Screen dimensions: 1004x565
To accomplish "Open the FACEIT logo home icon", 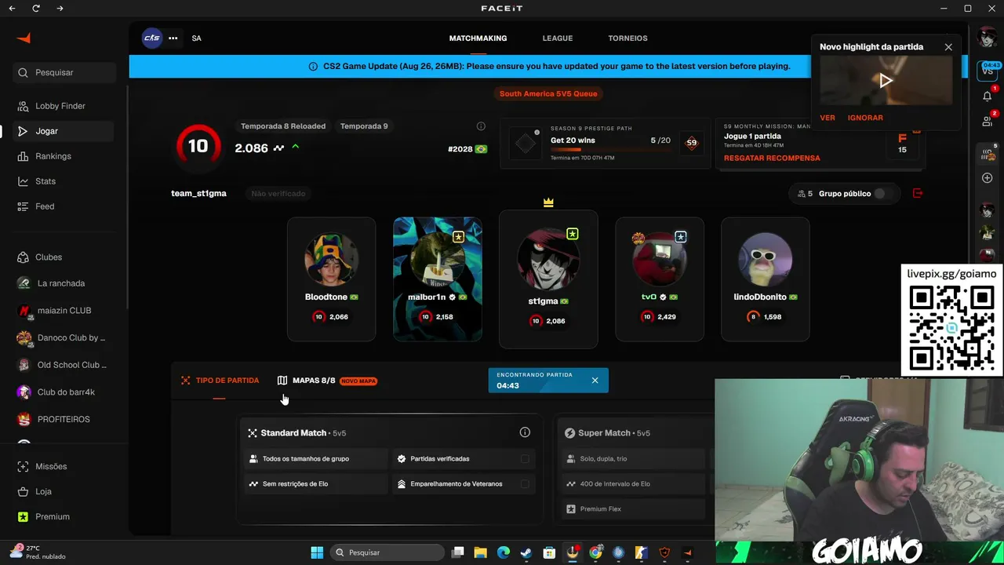I will (x=24, y=38).
